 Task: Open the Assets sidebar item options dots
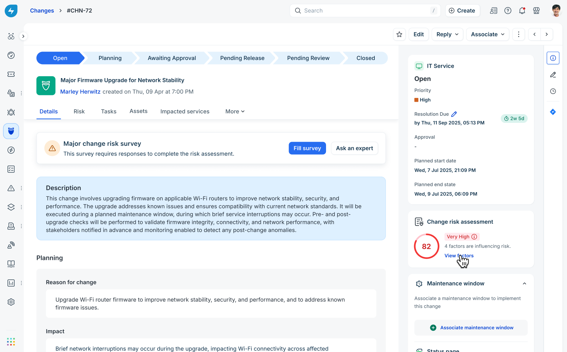pyautogui.click(x=21, y=207)
